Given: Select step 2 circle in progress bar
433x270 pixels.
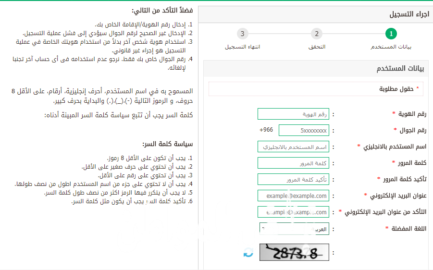Looking at the screenshot, I should click(x=316, y=34).
